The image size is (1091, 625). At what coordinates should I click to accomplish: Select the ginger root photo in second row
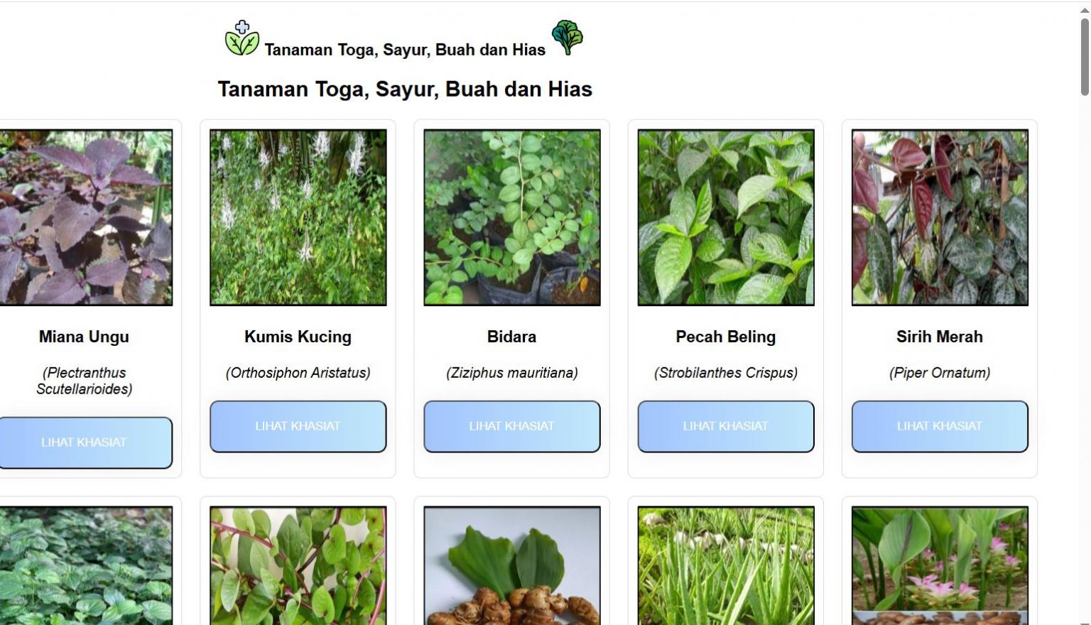coord(512,565)
